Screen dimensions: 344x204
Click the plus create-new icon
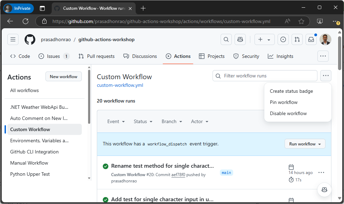pos(260,39)
